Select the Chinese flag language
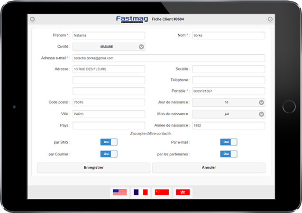 (162, 192)
